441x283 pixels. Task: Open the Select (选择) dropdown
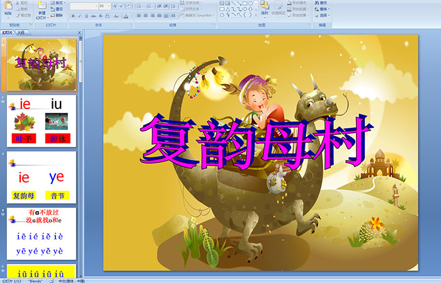322,15
